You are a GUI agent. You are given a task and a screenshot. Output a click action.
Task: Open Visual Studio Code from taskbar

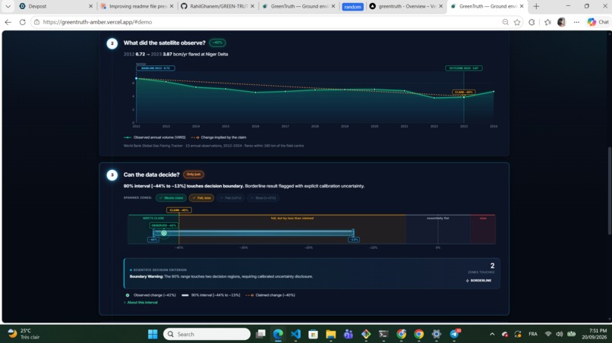295,334
